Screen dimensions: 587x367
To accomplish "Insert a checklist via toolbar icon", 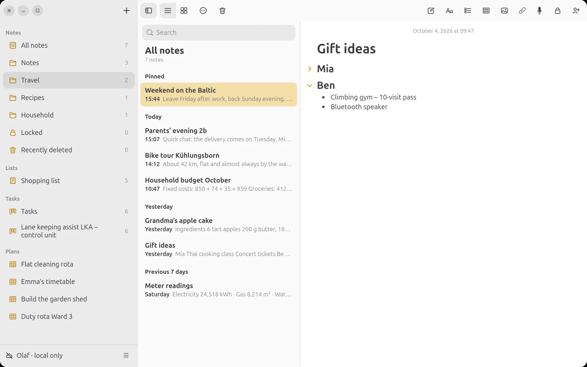I will (x=468, y=11).
